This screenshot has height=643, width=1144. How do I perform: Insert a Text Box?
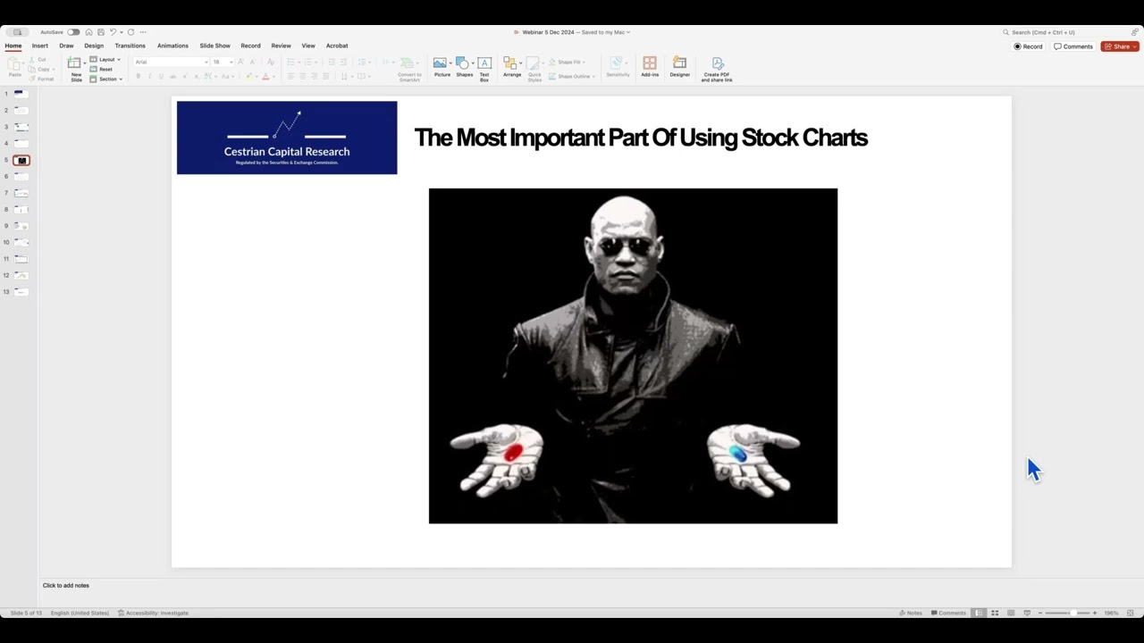tap(484, 69)
